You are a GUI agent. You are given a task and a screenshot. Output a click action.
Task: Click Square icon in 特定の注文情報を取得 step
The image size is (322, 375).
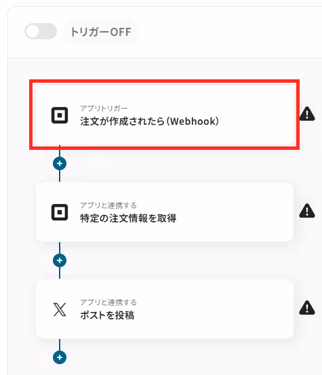coord(60,212)
